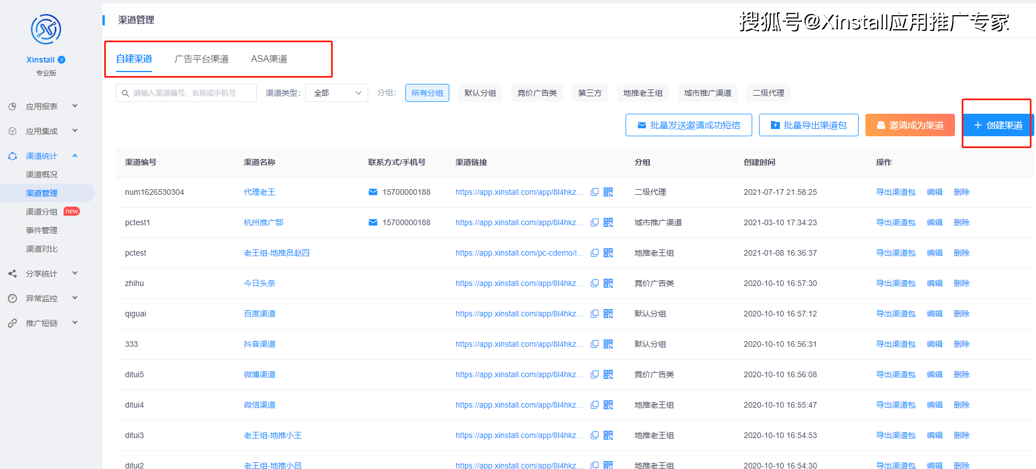Open QR code for 百度渠道 row

pos(608,314)
